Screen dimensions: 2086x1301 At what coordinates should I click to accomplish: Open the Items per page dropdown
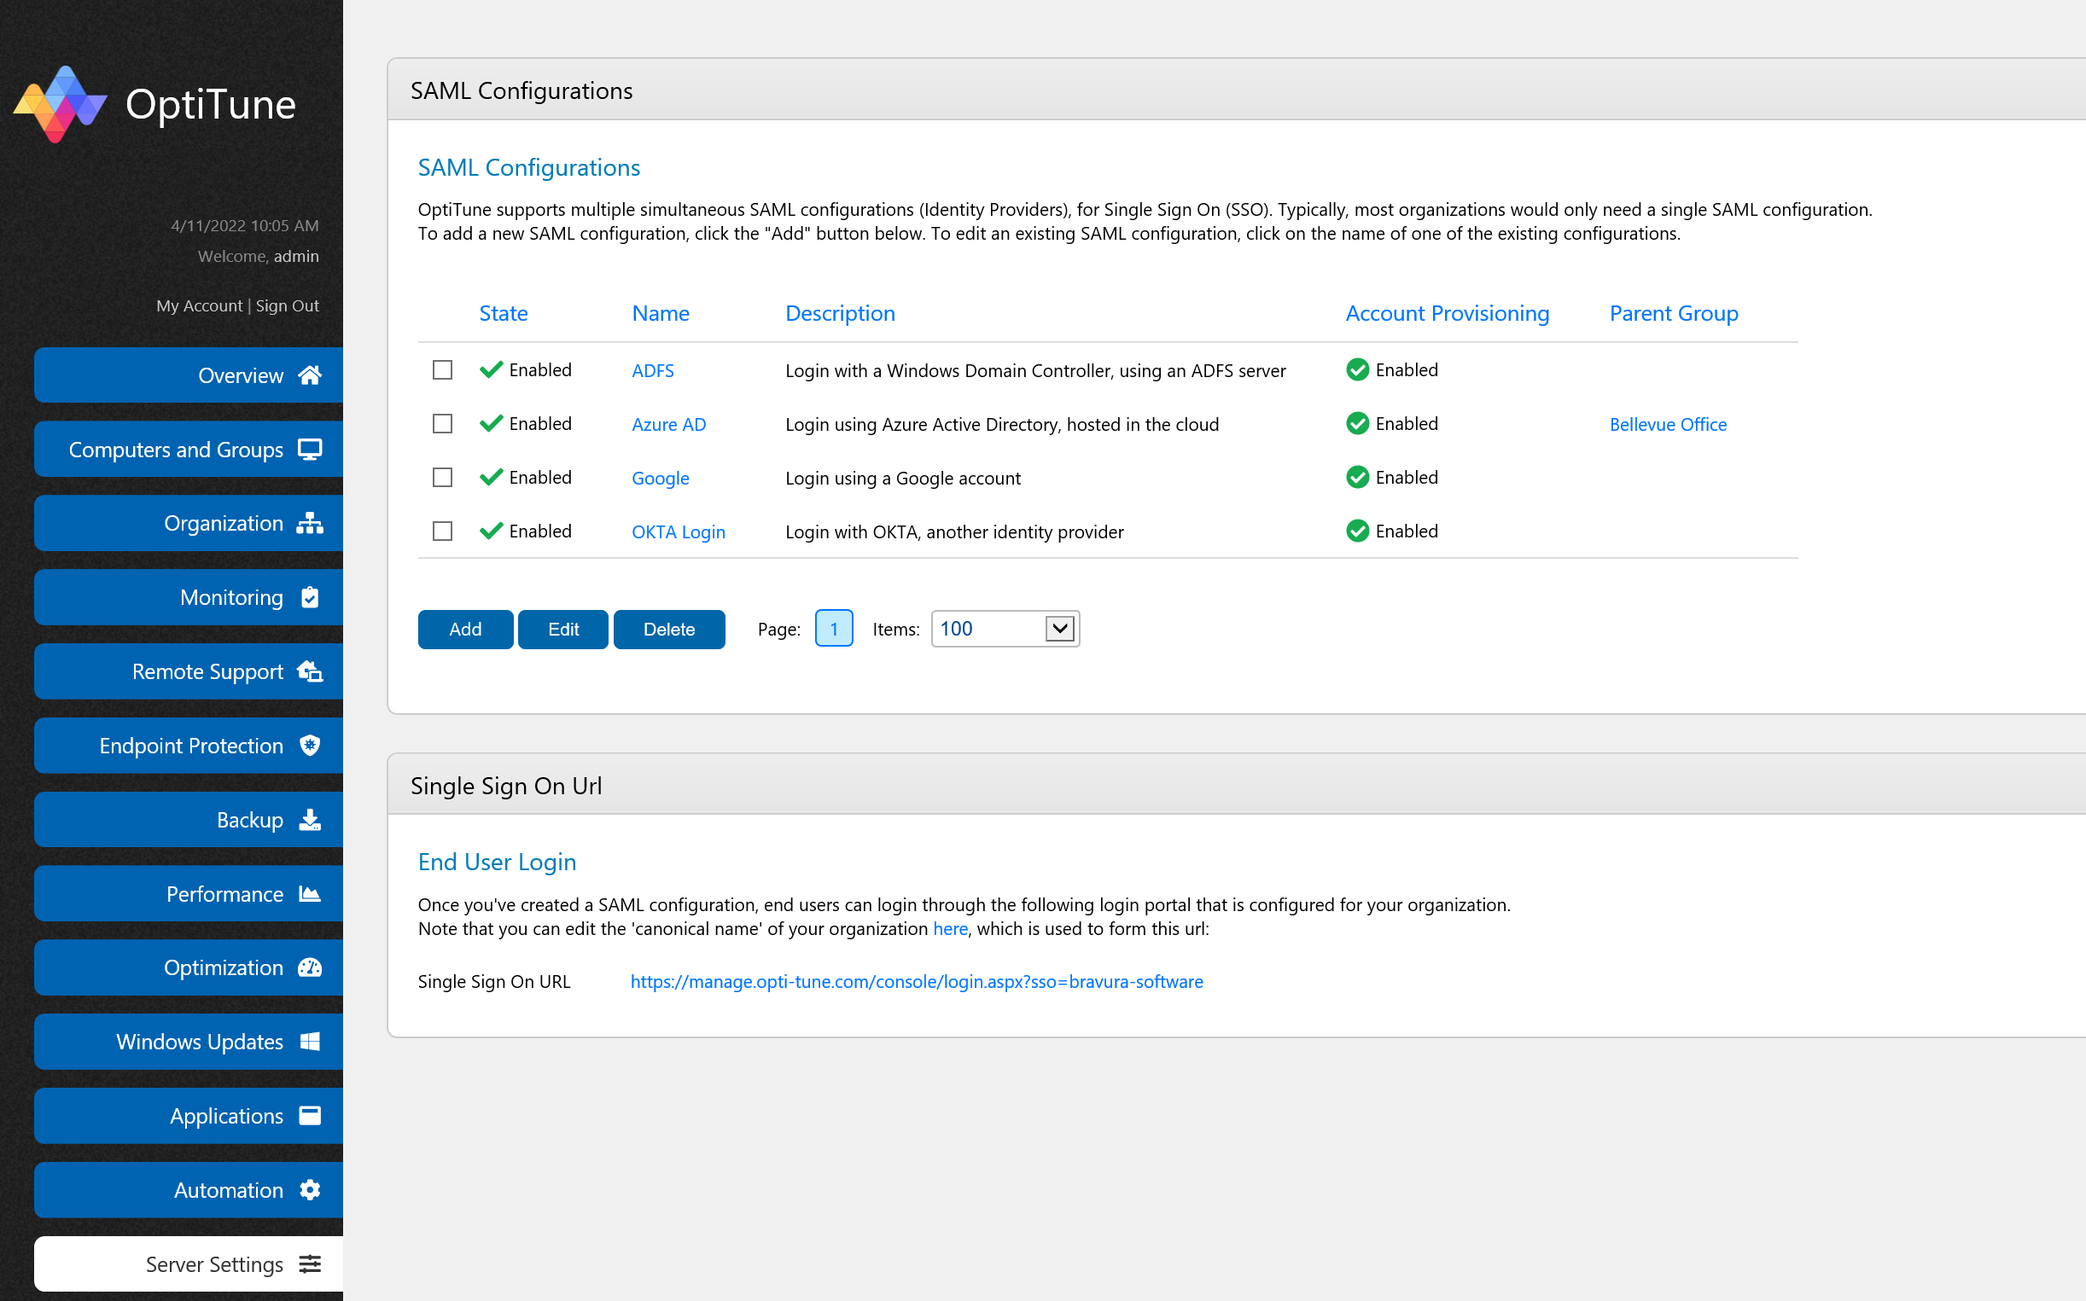1005,629
